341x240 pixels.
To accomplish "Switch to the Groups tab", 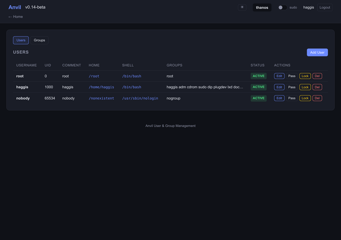I will (x=39, y=40).
